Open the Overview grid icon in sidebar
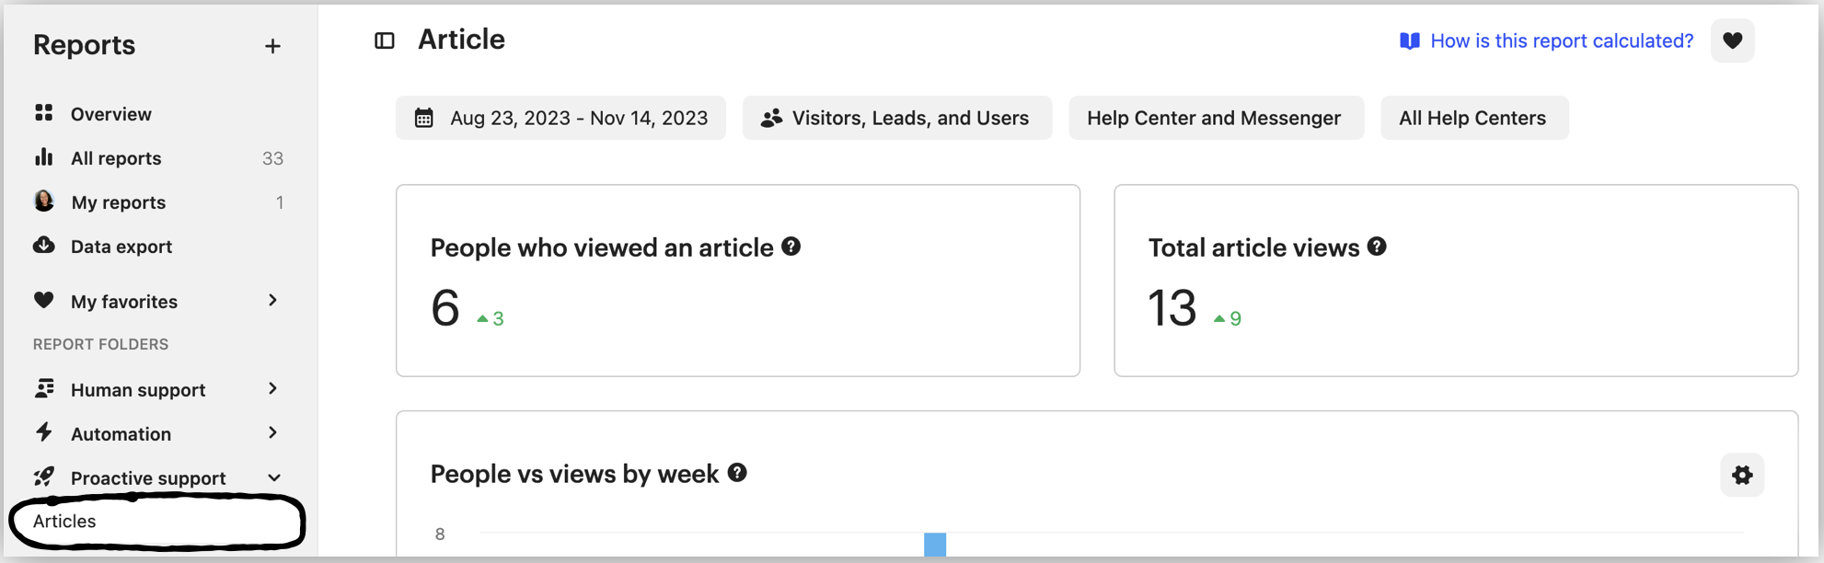The height and width of the screenshot is (563, 1824). (x=43, y=113)
